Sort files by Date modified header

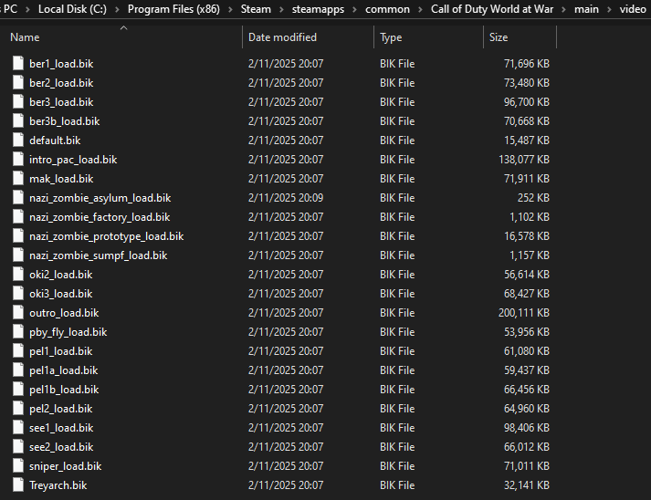click(282, 37)
